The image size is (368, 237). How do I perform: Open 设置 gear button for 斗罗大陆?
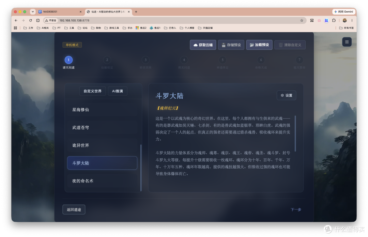click(x=286, y=95)
